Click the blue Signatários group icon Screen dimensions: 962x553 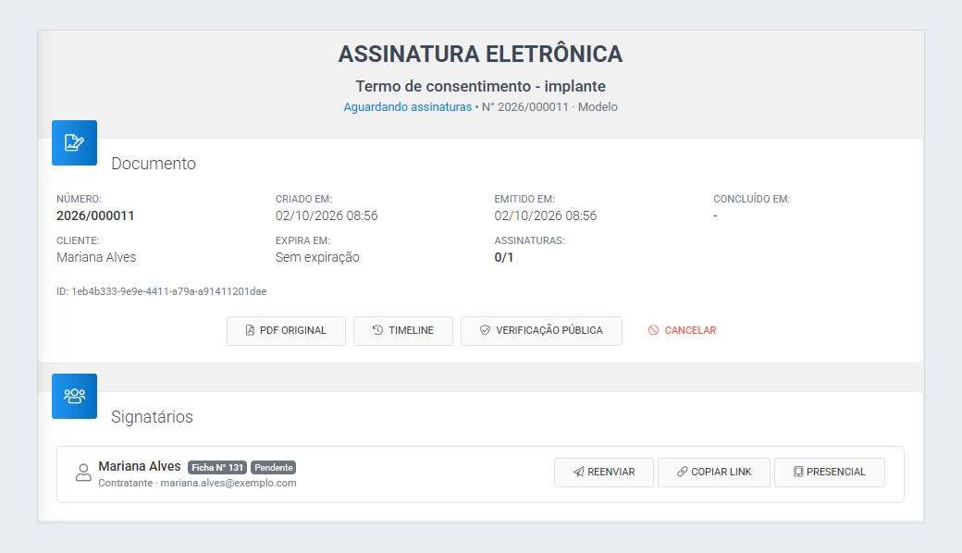click(74, 396)
